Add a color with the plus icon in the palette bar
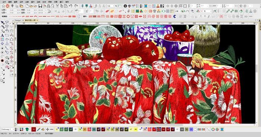 [x=47, y=129]
